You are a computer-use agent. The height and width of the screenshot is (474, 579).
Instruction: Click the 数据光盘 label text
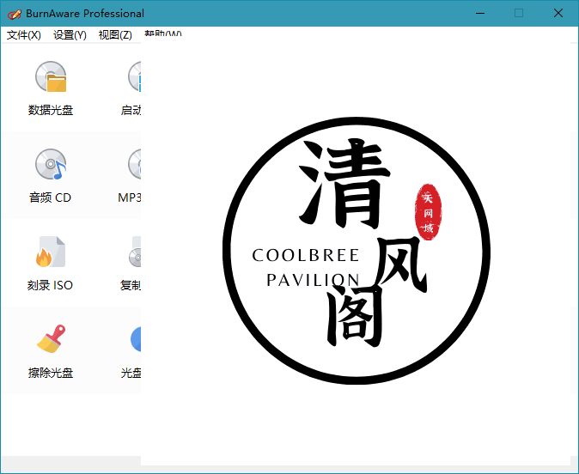51,110
